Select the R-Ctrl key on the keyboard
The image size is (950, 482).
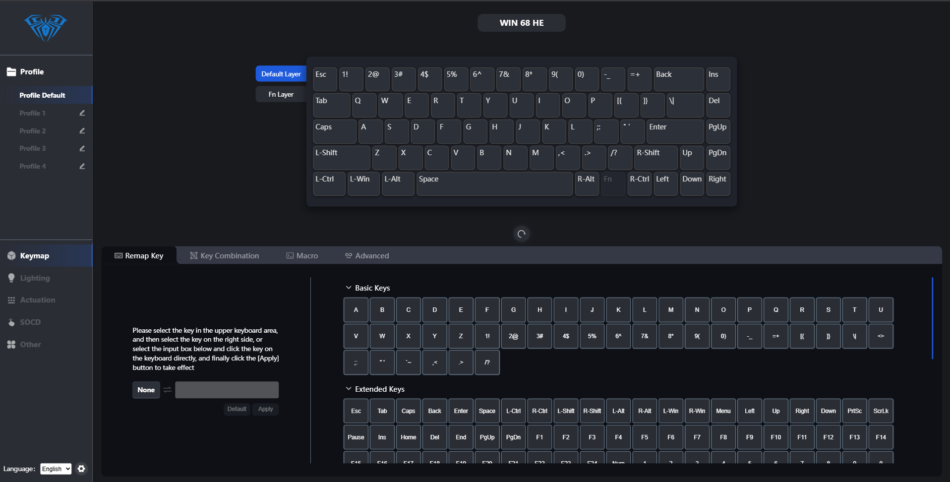640,184
